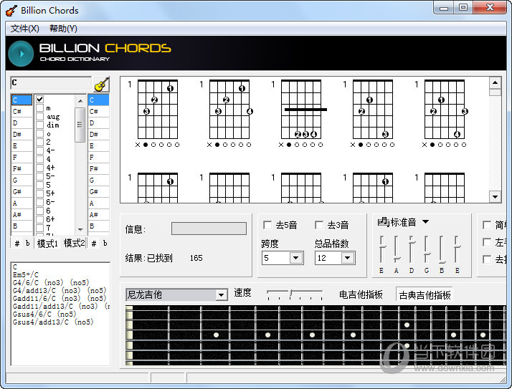Tick the checkbox labeled 左…
The height and width of the screenshot is (389, 512).
click(x=486, y=242)
